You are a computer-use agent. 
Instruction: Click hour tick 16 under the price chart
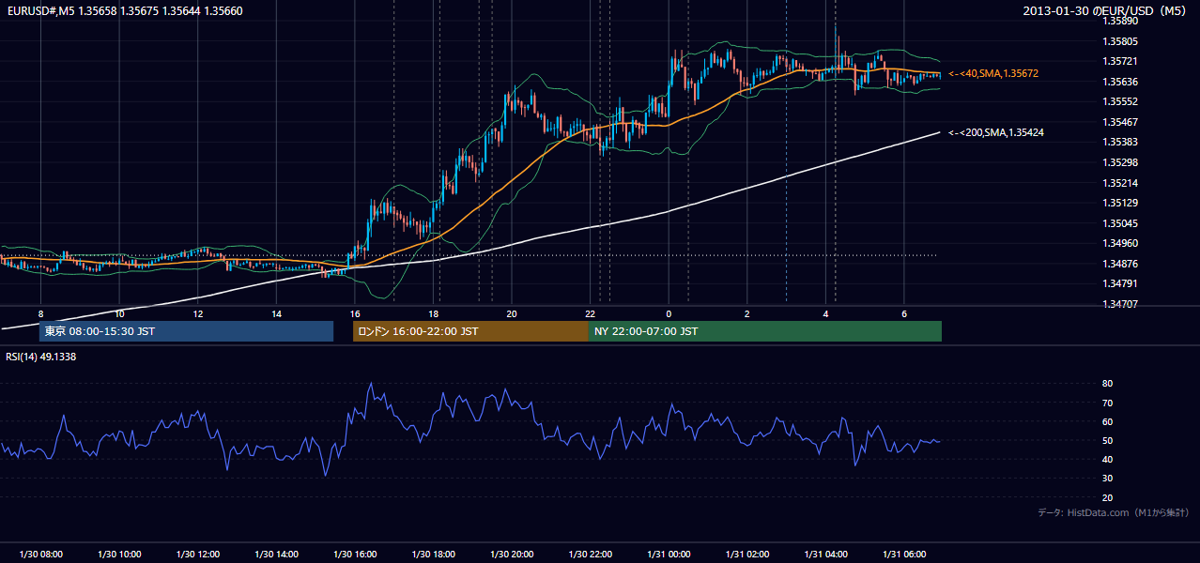355,313
